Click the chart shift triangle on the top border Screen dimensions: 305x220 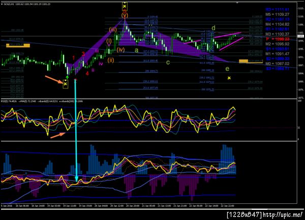pos(237,3)
